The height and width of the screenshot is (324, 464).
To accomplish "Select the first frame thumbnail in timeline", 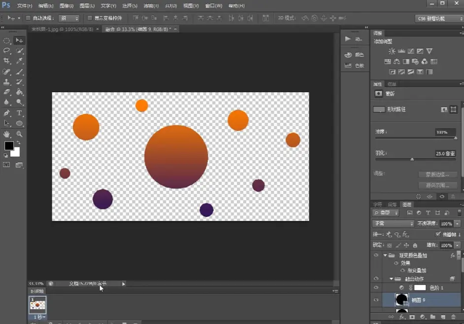I will [37, 305].
